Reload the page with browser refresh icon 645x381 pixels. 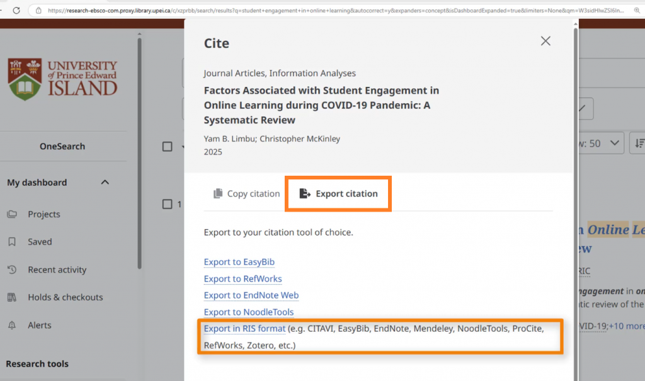(x=16, y=10)
